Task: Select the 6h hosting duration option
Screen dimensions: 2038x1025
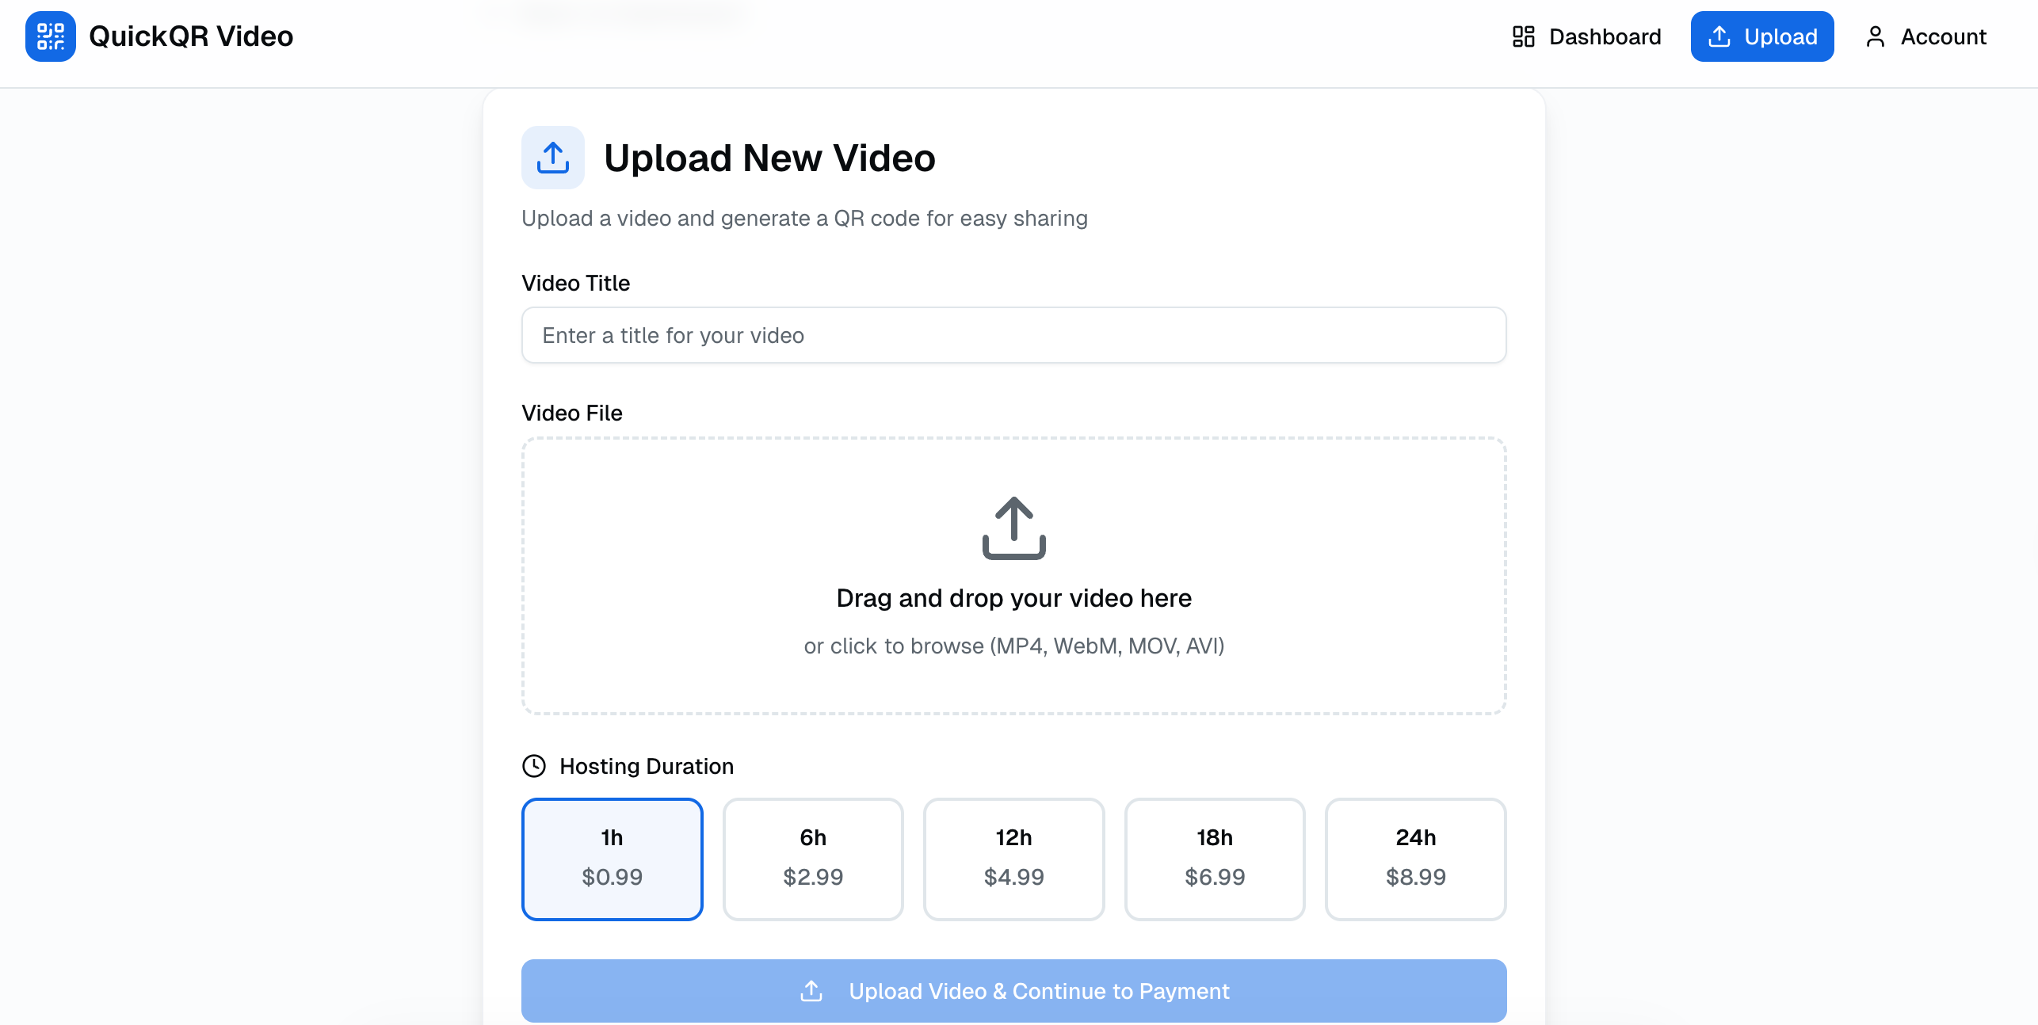Action: coord(812,859)
